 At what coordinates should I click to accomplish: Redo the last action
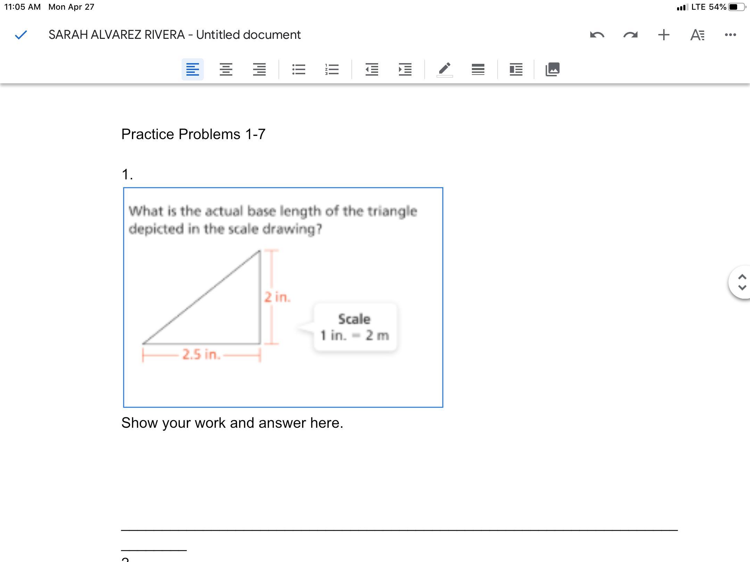tap(630, 35)
